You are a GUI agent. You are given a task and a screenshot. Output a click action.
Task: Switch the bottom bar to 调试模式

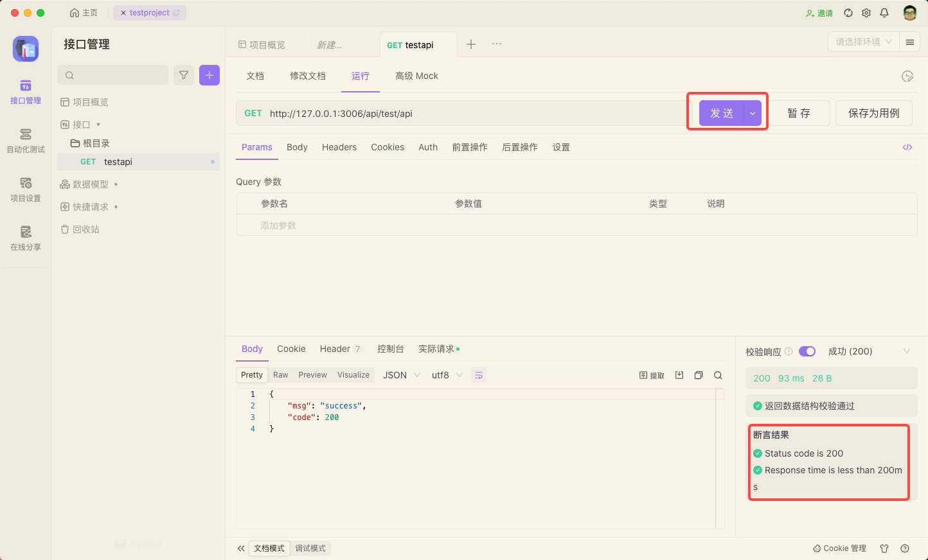(x=310, y=548)
